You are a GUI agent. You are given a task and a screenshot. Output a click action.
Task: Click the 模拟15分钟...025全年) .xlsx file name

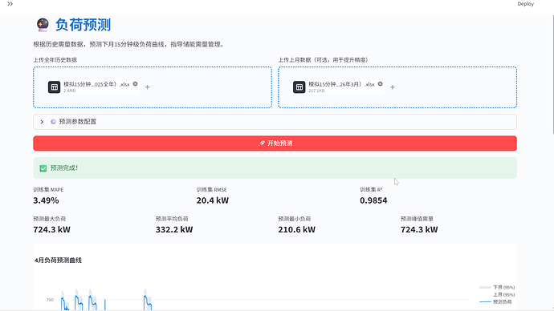click(96, 84)
